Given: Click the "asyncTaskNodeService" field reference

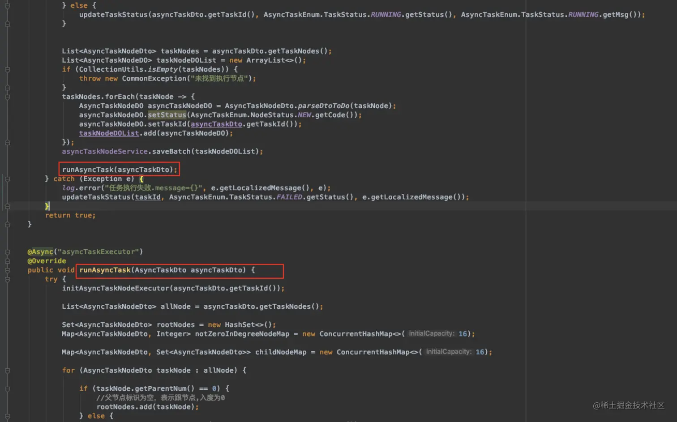Looking at the screenshot, I should pos(105,151).
